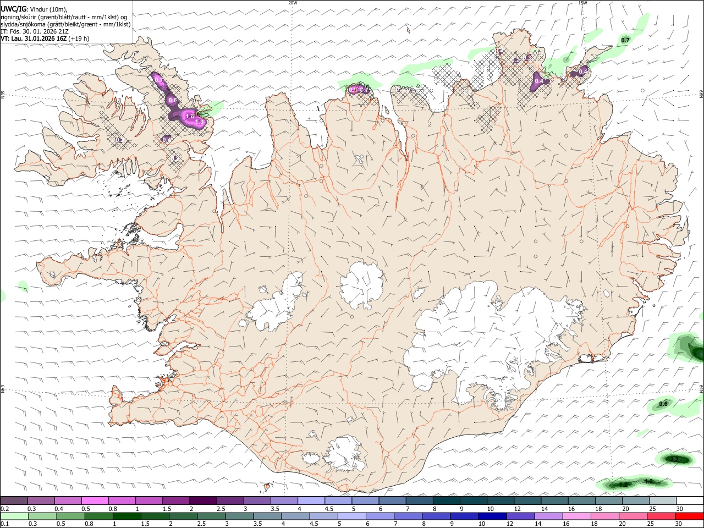The image size is (704, 528).
Task: Click the '1.3' value in purple snow area
Action: [199, 122]
